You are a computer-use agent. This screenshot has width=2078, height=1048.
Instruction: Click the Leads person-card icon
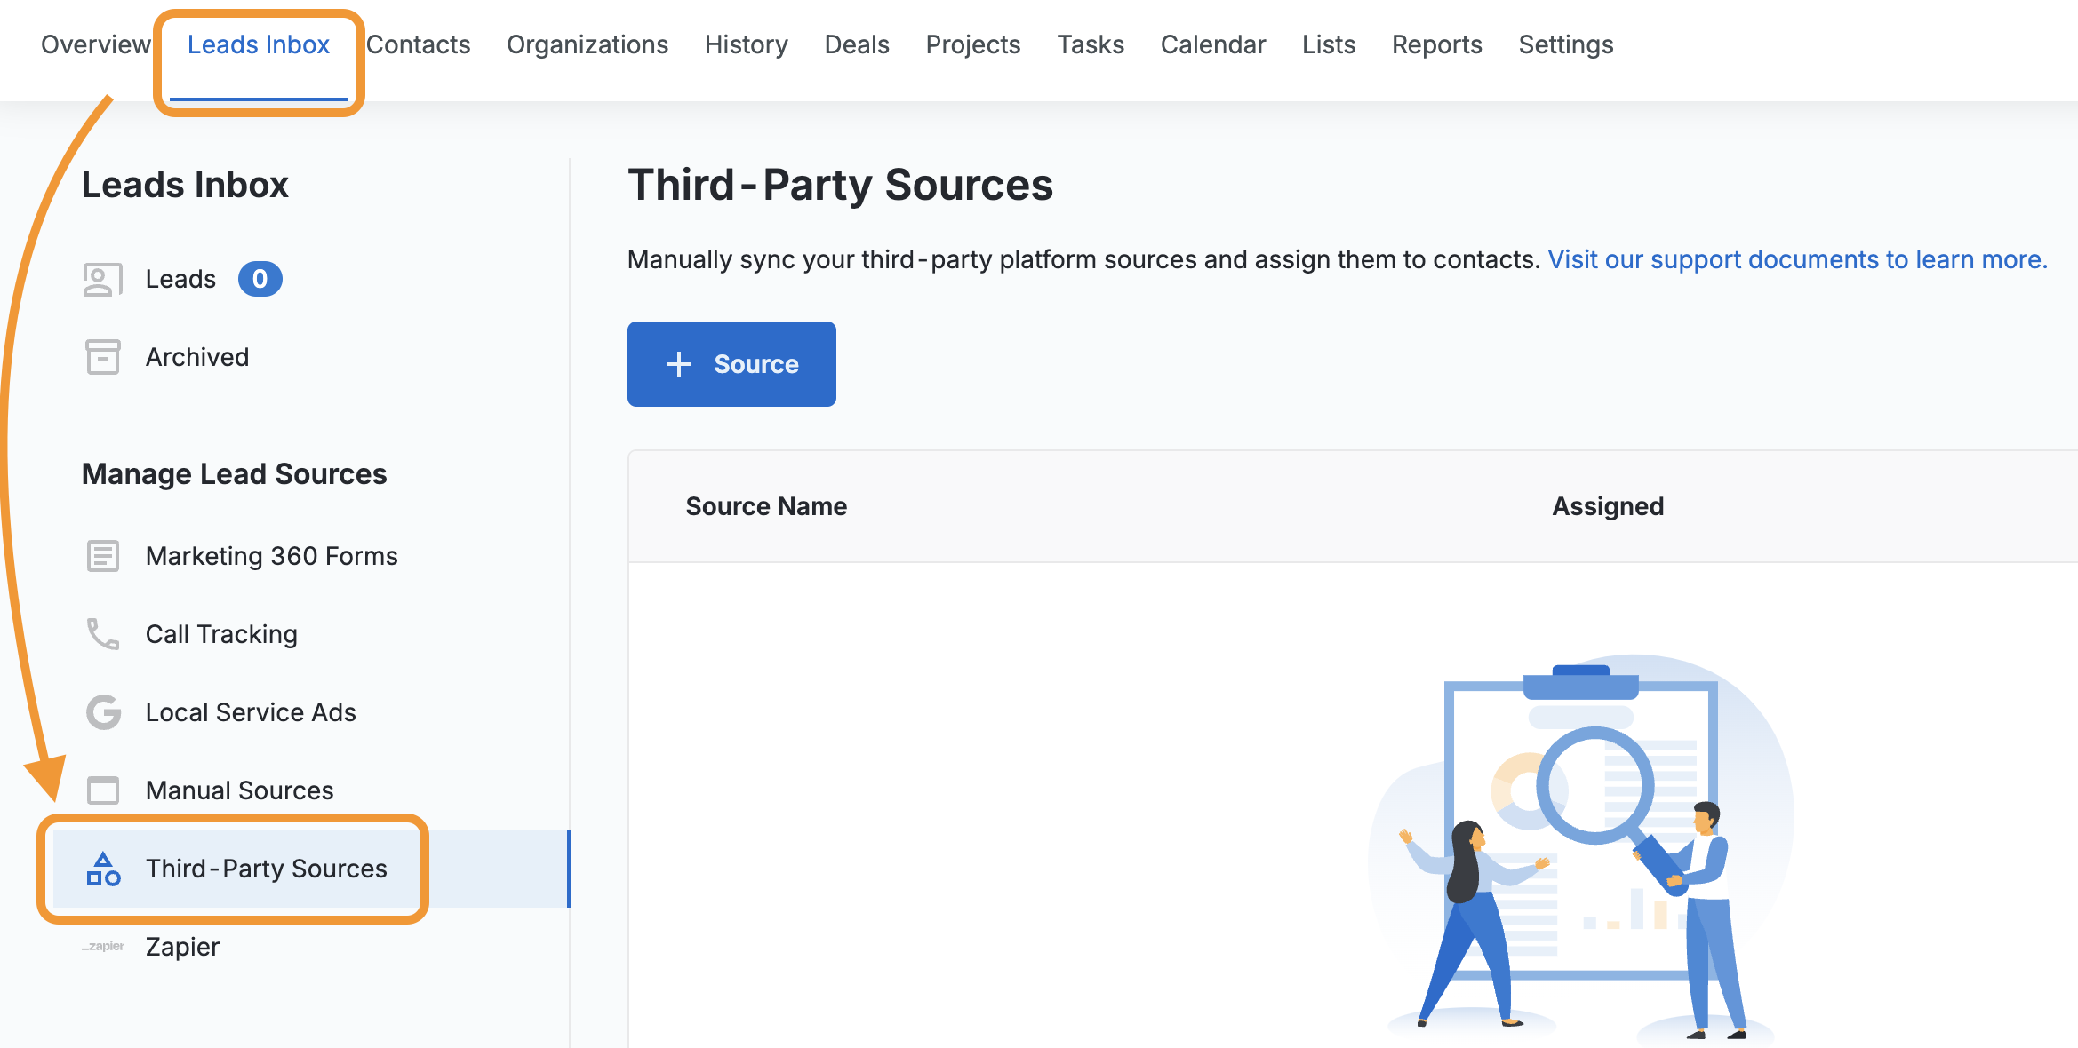102,280
